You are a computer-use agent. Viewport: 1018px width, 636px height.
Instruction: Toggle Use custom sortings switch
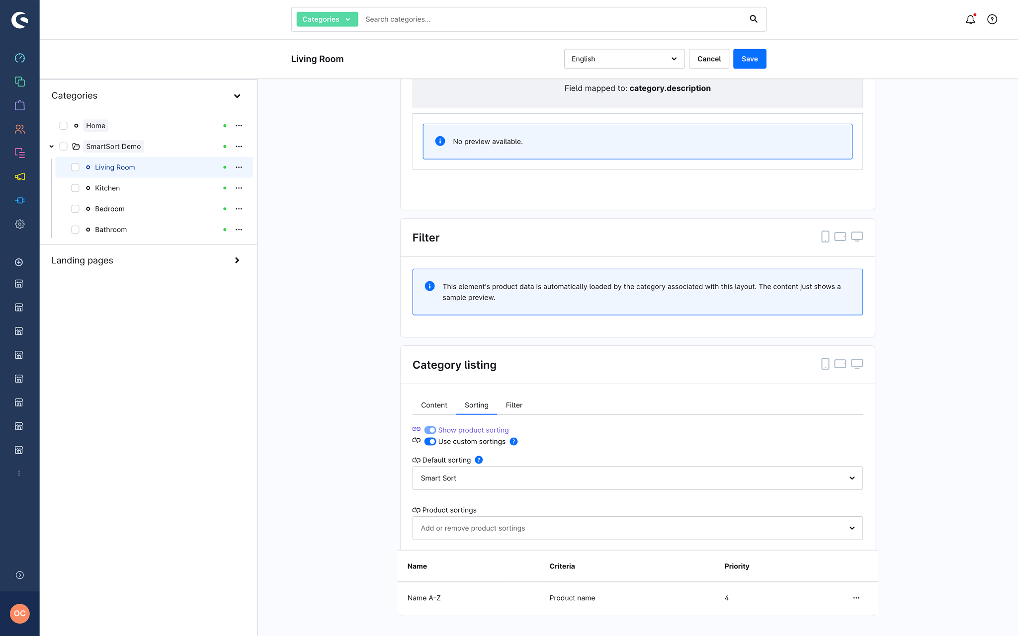point(430,442)
